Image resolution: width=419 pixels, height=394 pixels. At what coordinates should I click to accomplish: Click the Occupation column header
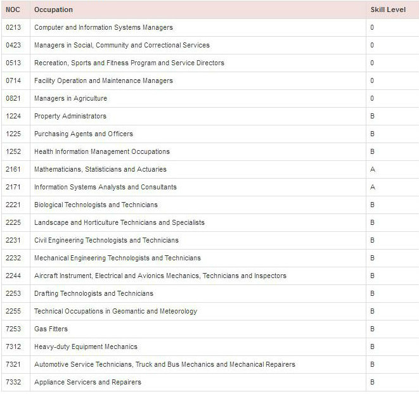(53, 10)
